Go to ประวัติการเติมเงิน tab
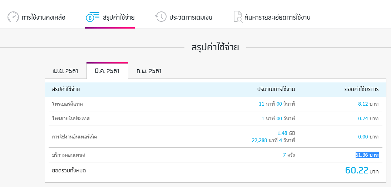This screenshot has height=187, width=391. click(x=184, y=17)
